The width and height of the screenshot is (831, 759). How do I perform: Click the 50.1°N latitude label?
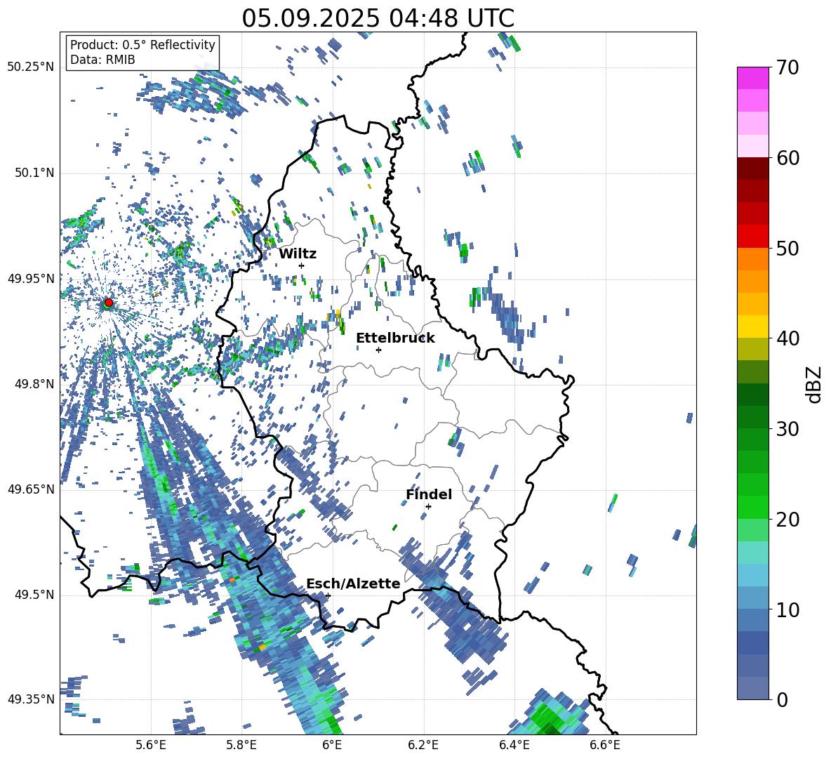pyautogui.click(x=34, y=173)
